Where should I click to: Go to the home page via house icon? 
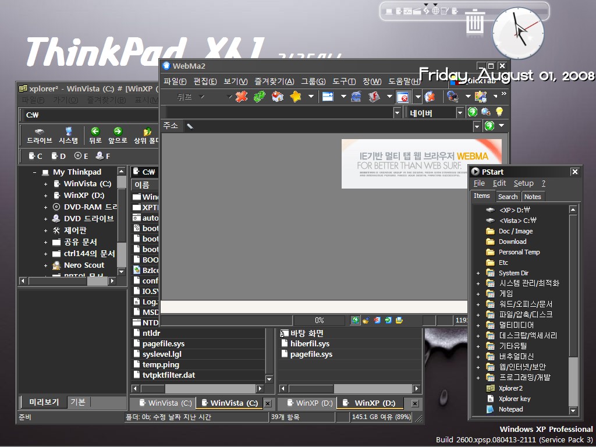pos(278,97)
